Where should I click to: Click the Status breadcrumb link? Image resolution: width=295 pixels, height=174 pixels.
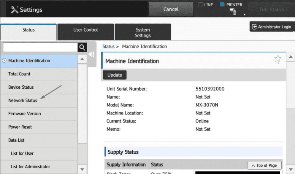coord(108,46)
